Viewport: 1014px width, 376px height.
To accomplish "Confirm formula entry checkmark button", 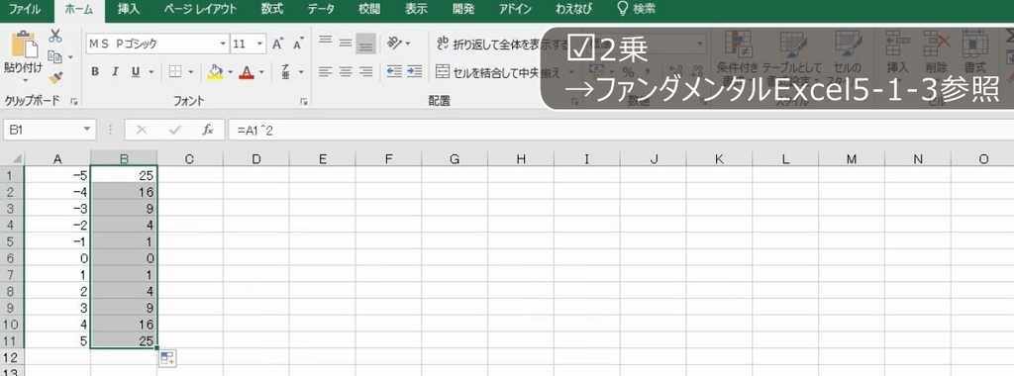I will [x=174, y=130].
